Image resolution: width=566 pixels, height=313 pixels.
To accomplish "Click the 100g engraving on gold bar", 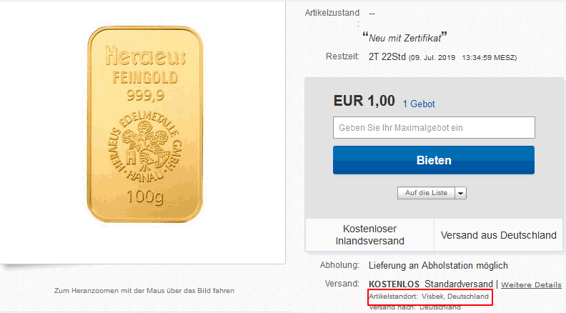I will (145, 197).
